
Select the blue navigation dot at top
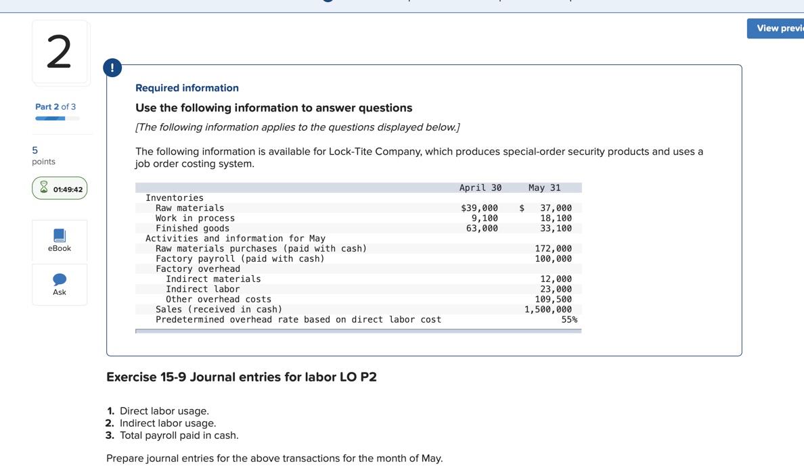point(327,2)
